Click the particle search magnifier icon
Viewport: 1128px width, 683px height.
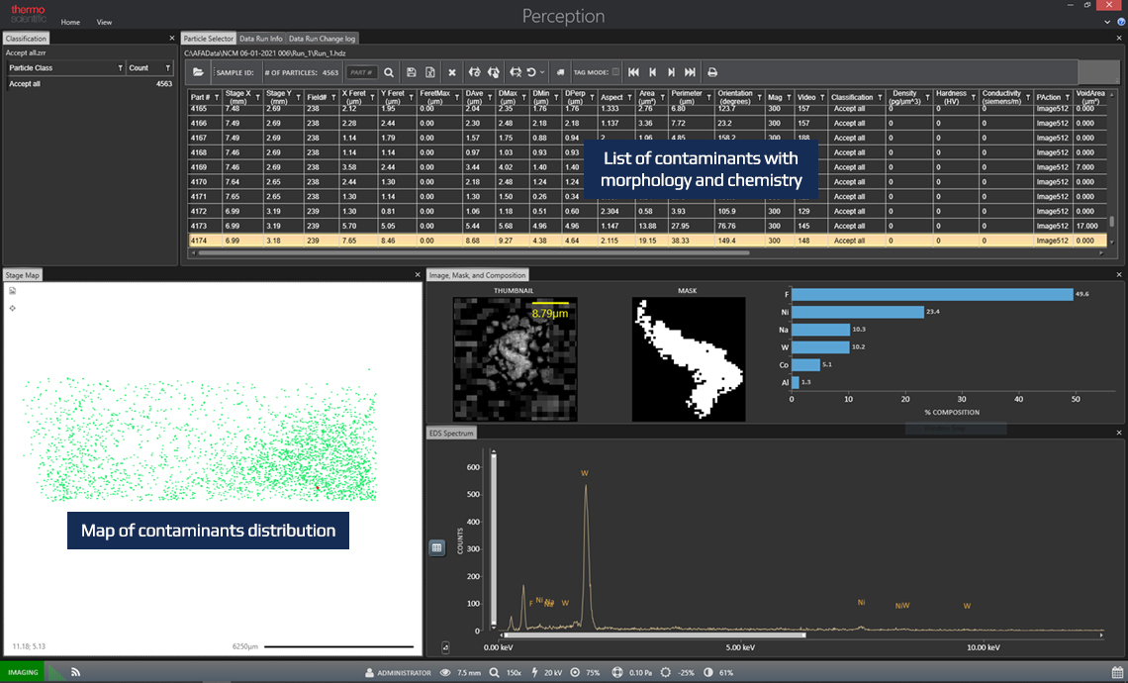pyautogui.click(x=389, y=72)
